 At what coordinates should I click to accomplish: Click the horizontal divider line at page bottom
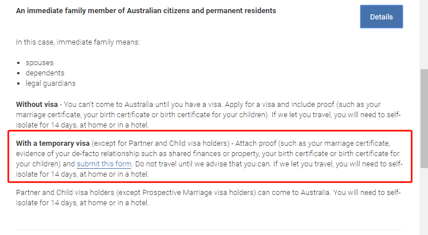209,229
